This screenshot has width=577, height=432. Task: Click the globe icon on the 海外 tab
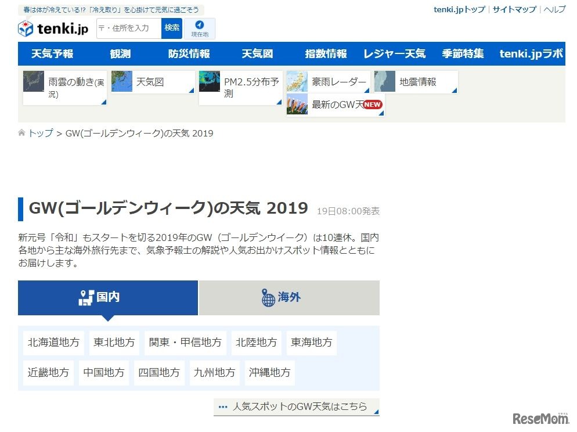point(267,297)
